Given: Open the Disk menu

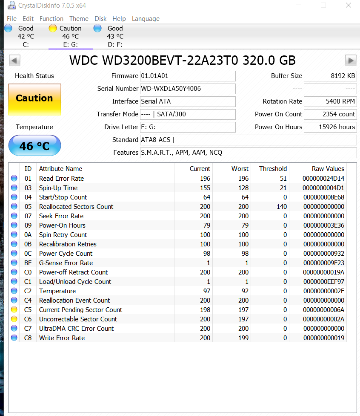Looking at the screenshot, I should 101,19.
